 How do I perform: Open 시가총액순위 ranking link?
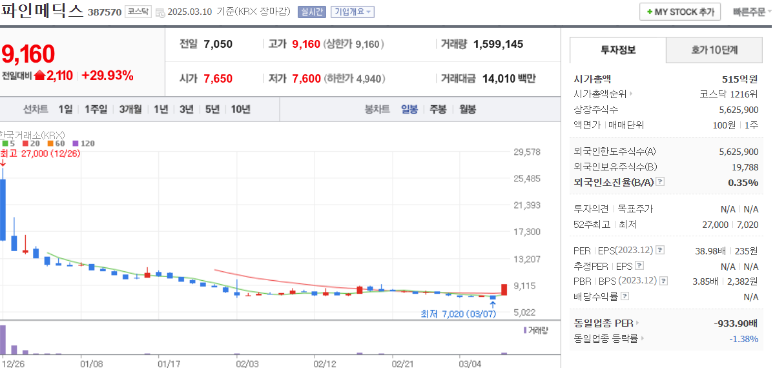click(x=603, y=94)
